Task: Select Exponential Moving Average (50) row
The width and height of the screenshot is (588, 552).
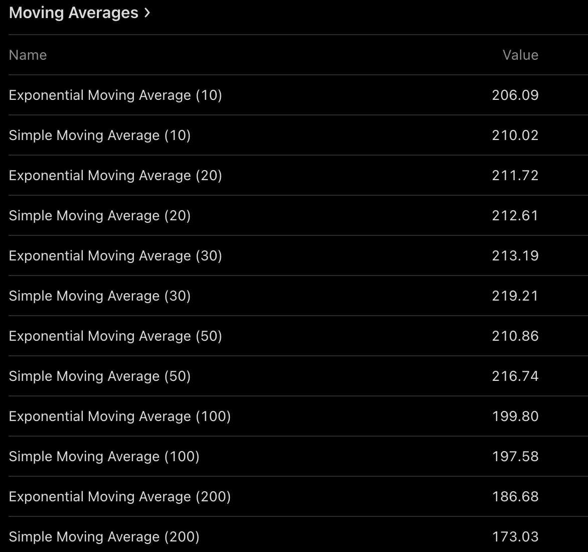Action: click(x=115, y=336)
